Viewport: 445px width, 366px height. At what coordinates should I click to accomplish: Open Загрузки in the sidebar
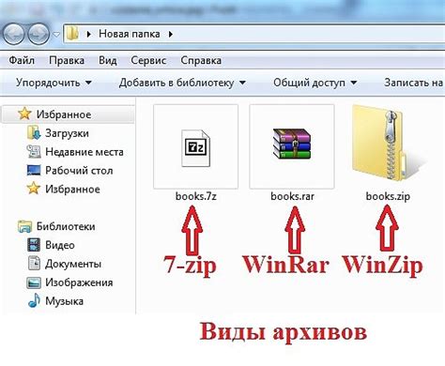(67, 133)
